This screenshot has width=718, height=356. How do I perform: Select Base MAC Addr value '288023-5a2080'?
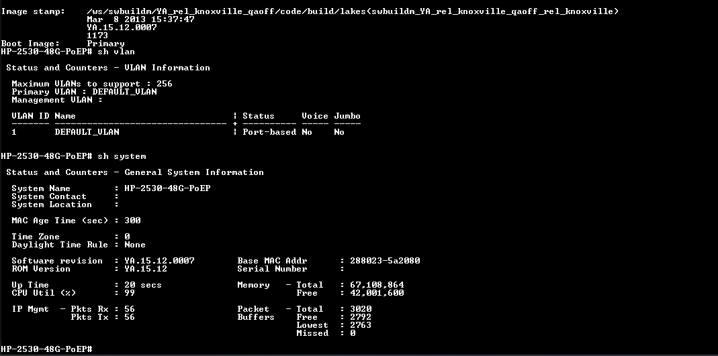tap(385, 261)
